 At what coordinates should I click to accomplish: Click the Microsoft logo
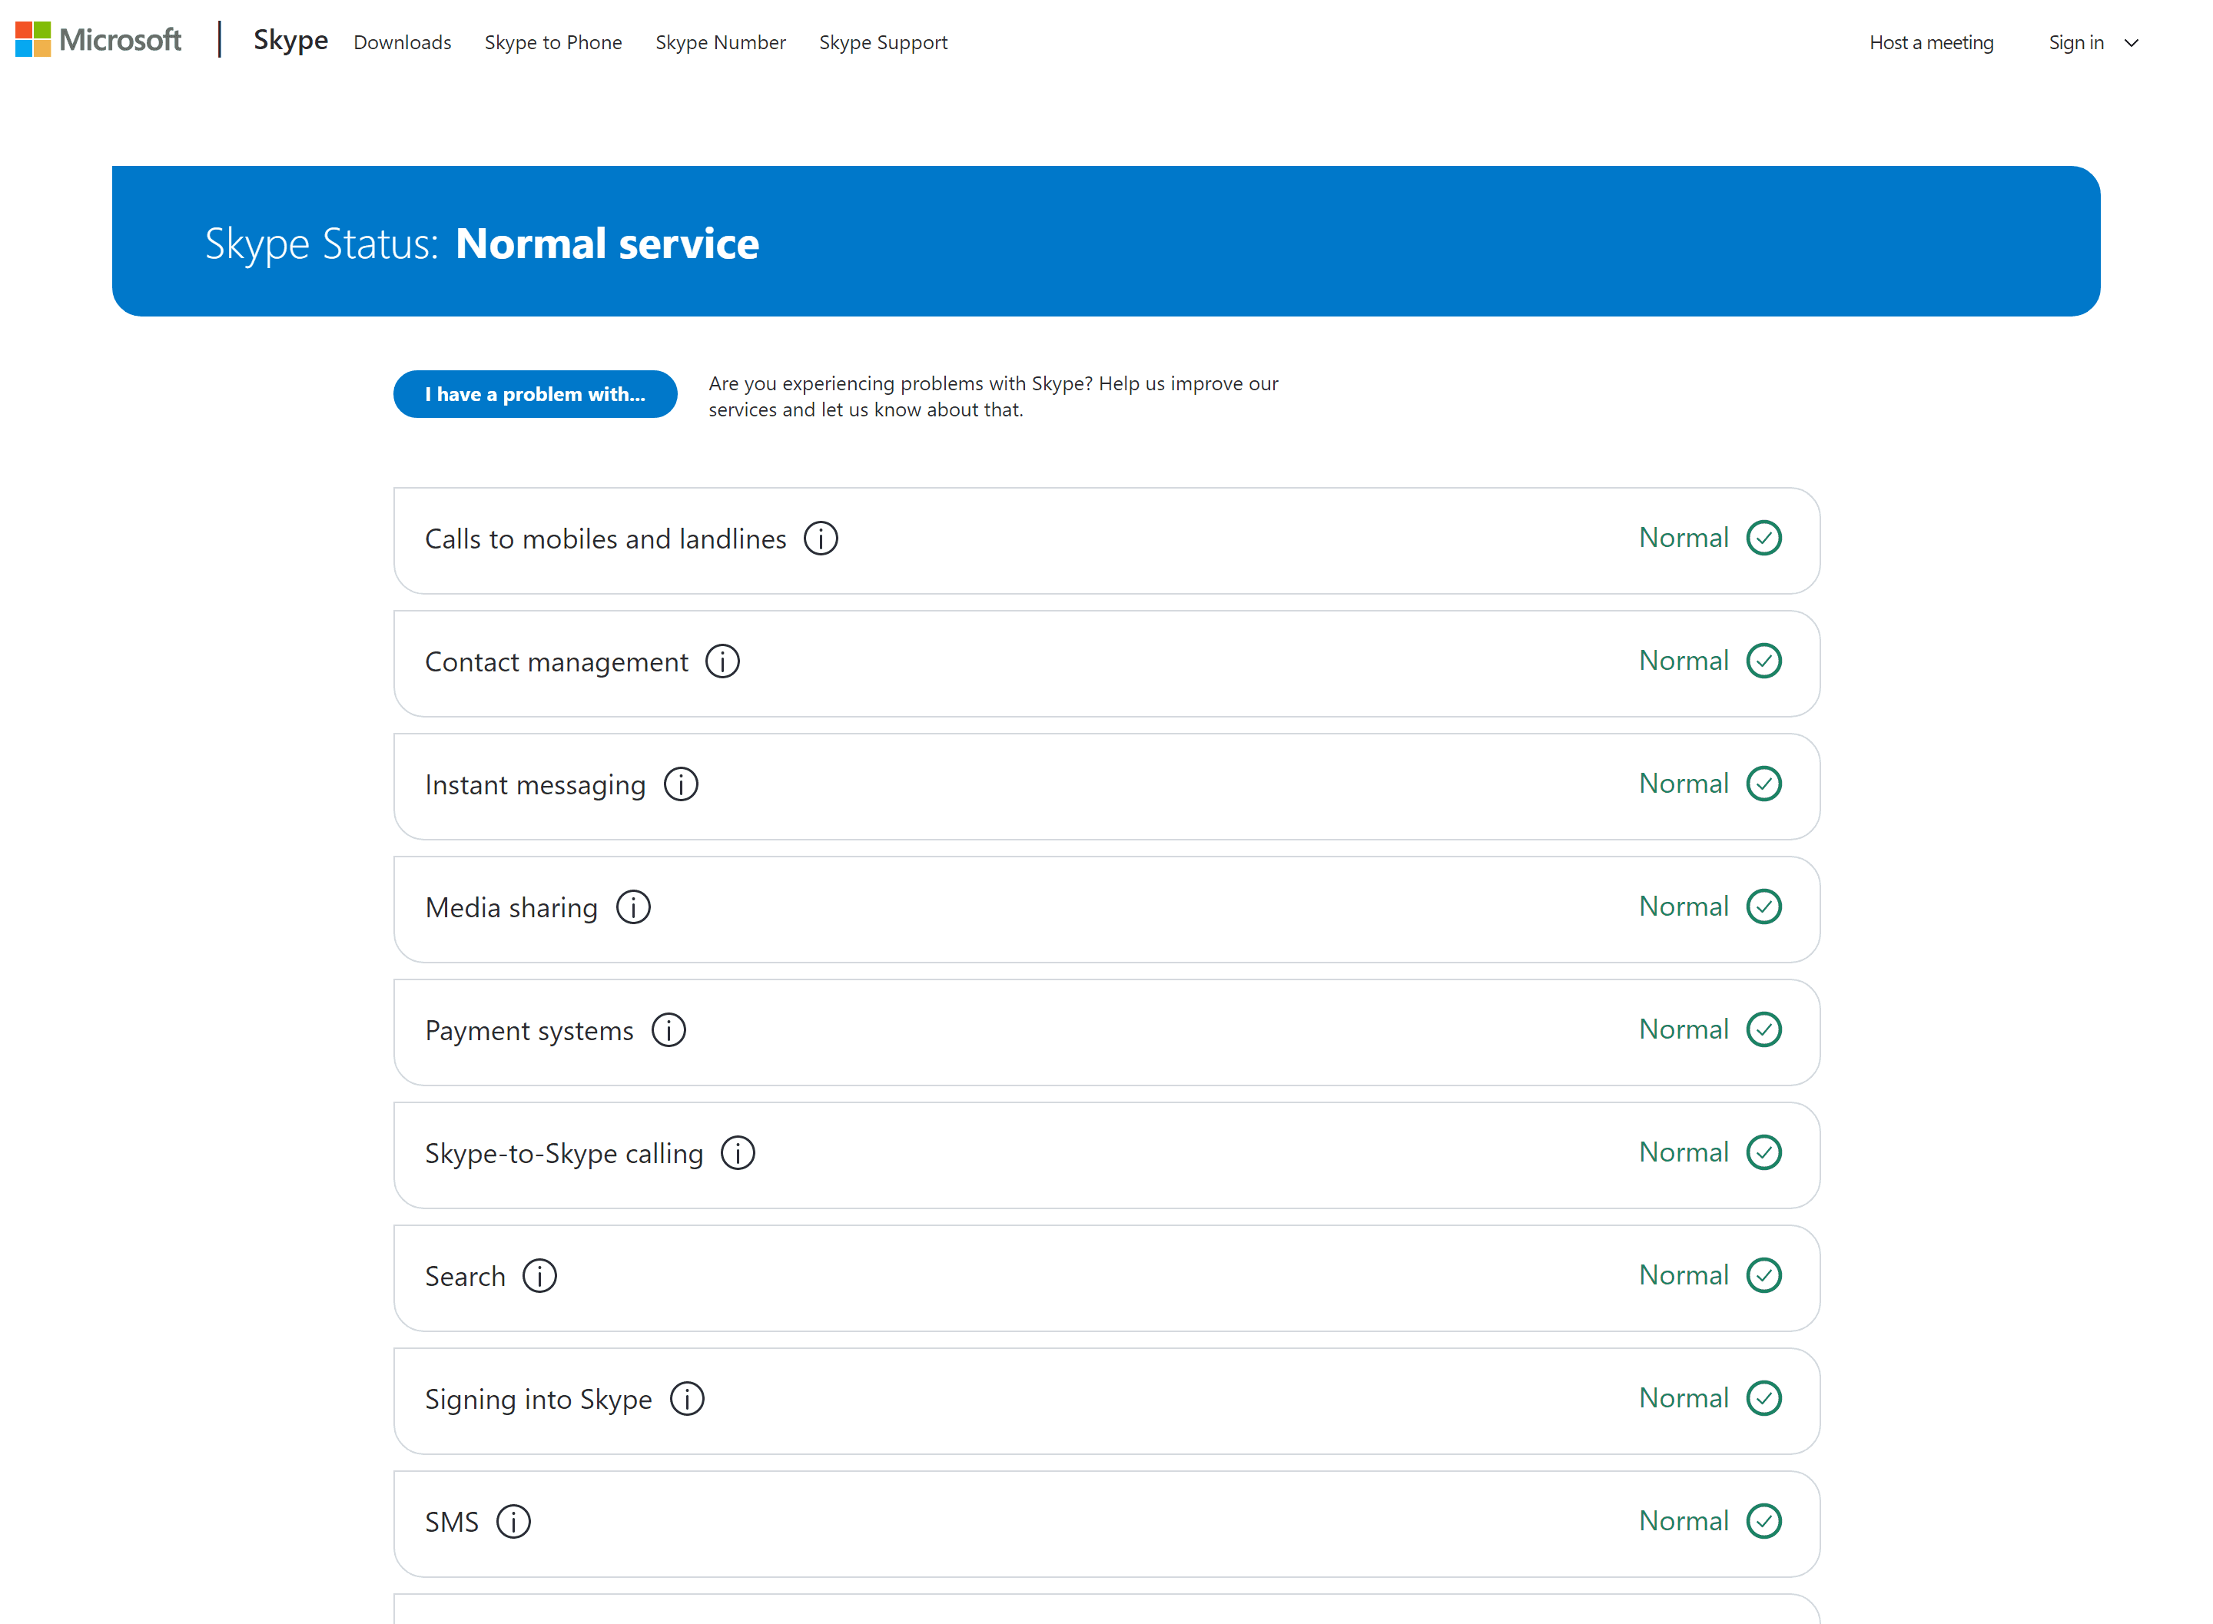point(96,40)
